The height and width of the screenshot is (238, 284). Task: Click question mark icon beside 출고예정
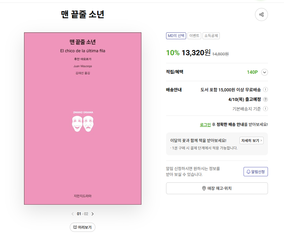[x=265, y=99]
